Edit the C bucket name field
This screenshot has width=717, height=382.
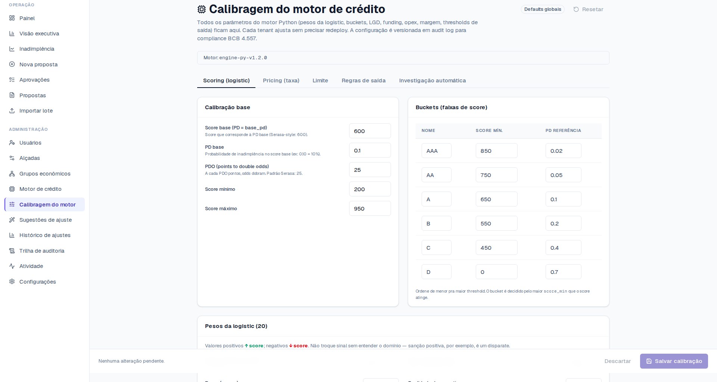437,248
